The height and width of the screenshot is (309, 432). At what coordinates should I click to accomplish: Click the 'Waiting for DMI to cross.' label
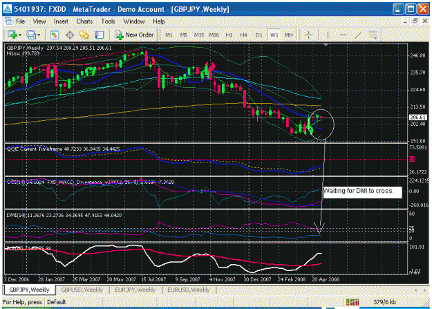tap(362, 192)
